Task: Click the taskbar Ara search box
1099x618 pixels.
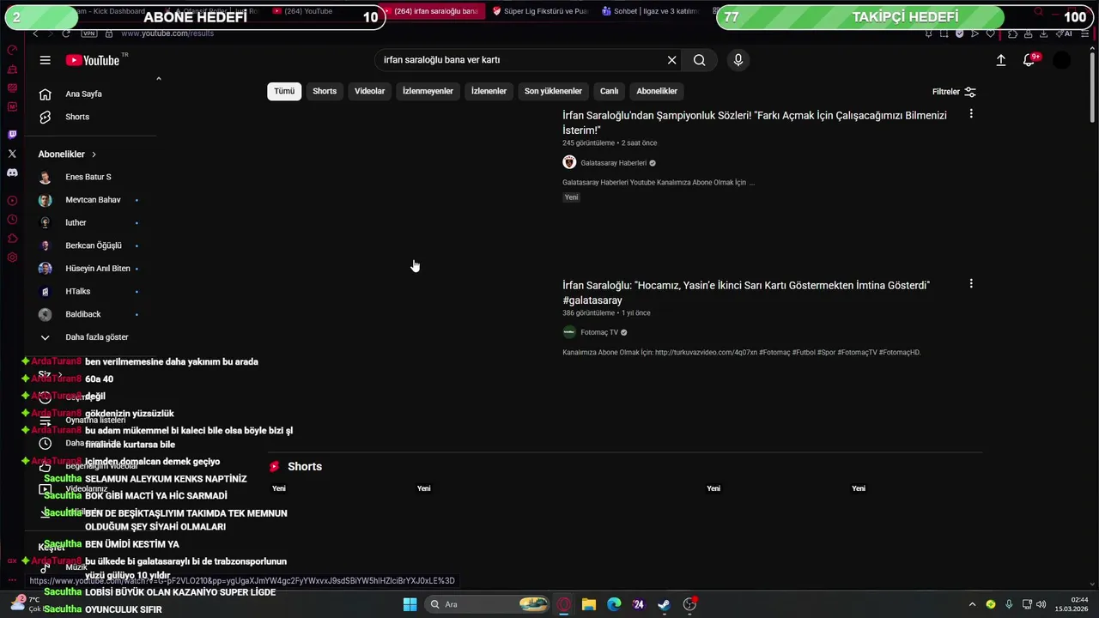Action: 487,604
